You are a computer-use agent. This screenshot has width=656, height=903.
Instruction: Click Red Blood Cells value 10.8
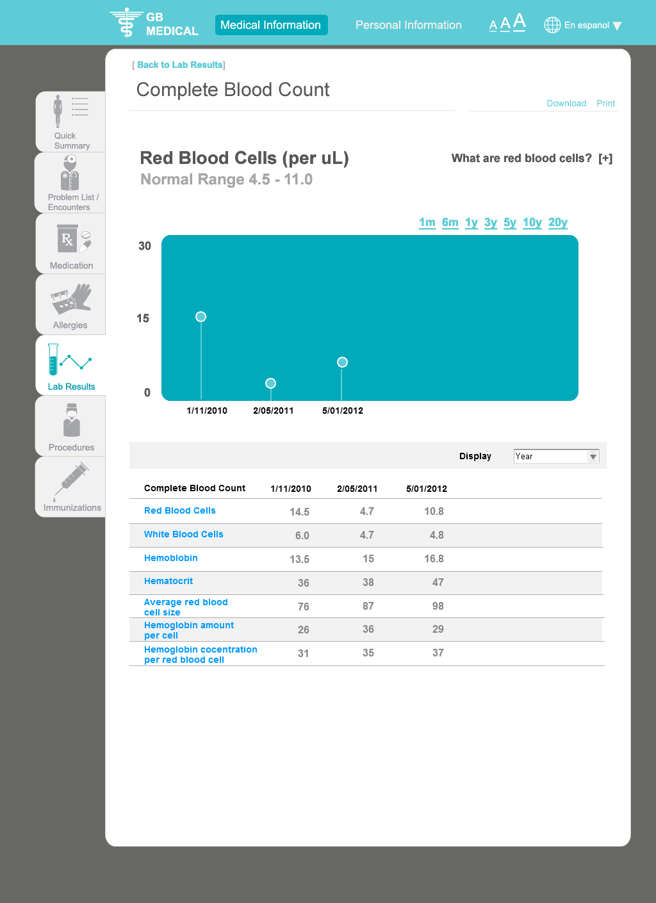(x=434, y=511)
